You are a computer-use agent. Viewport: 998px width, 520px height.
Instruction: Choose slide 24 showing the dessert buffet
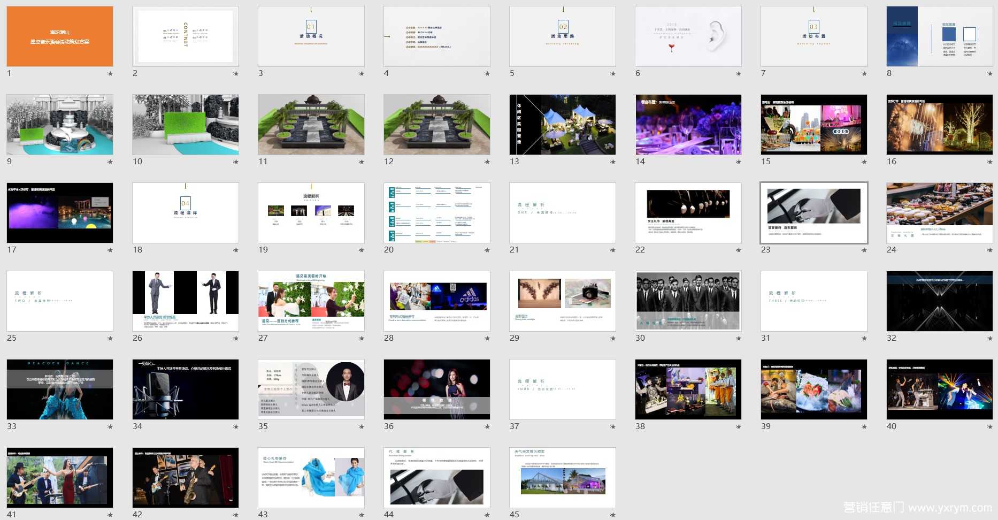click(x=939, y=213)
